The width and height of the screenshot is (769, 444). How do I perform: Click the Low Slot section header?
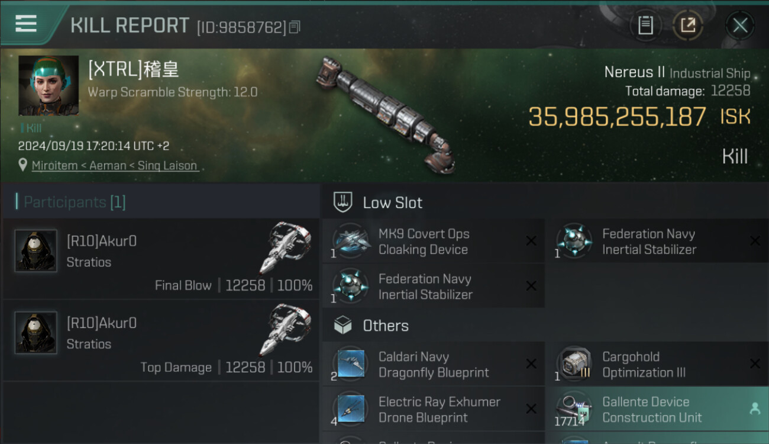[392, 203]
